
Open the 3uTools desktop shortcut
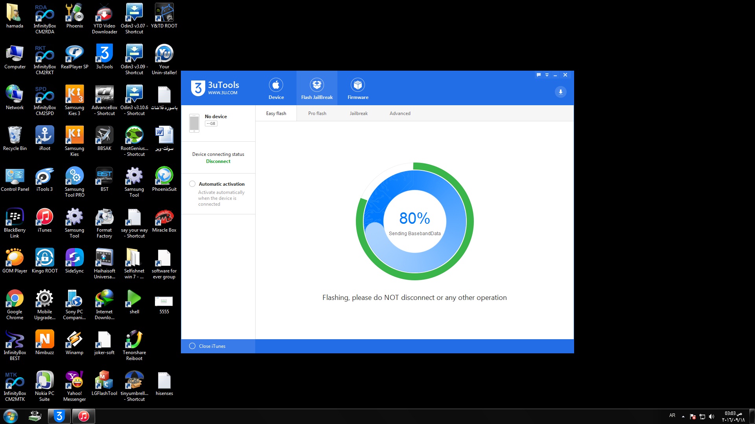coord(105,56)
